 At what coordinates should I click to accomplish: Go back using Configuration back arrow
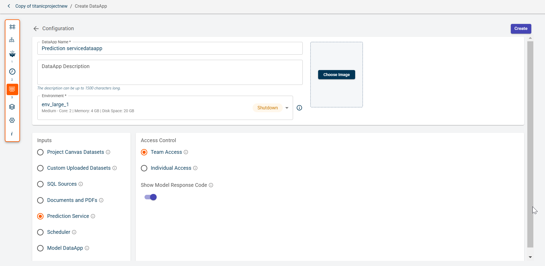(x=36, y=28)
